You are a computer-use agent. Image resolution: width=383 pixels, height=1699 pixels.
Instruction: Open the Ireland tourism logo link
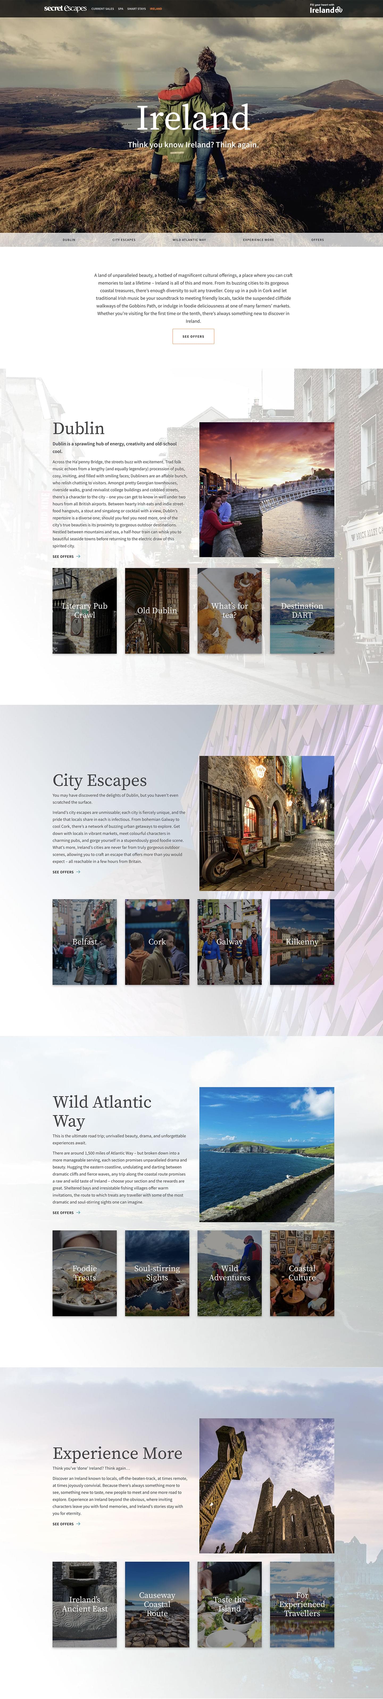tap(326, 9)
